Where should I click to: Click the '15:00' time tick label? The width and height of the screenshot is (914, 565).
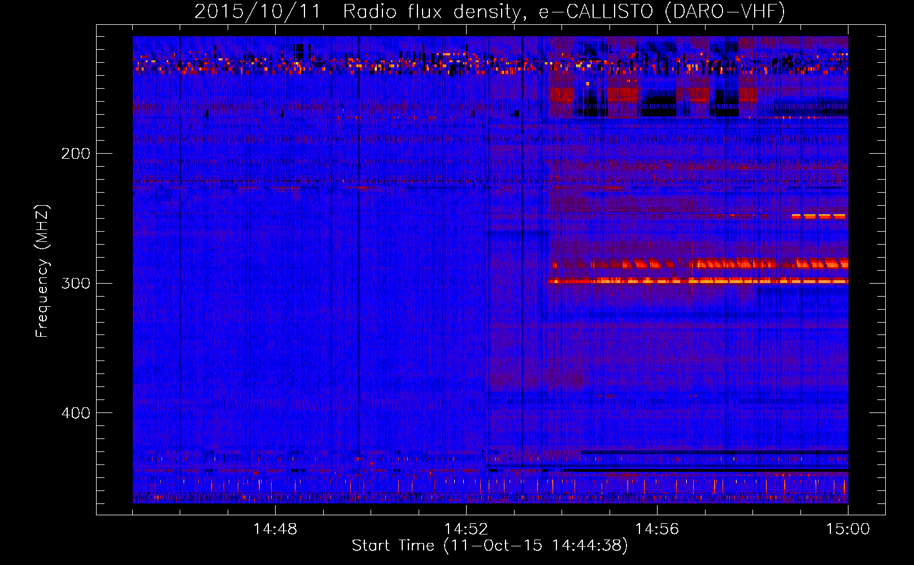point(848,529)
